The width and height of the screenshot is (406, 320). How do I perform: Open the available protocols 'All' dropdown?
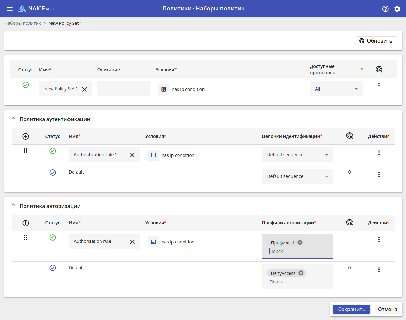[336, 89]
